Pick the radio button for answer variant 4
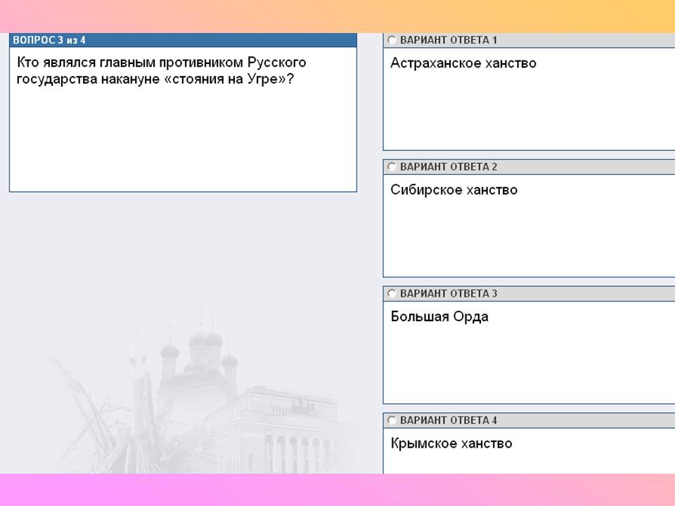 click(392, 420)
